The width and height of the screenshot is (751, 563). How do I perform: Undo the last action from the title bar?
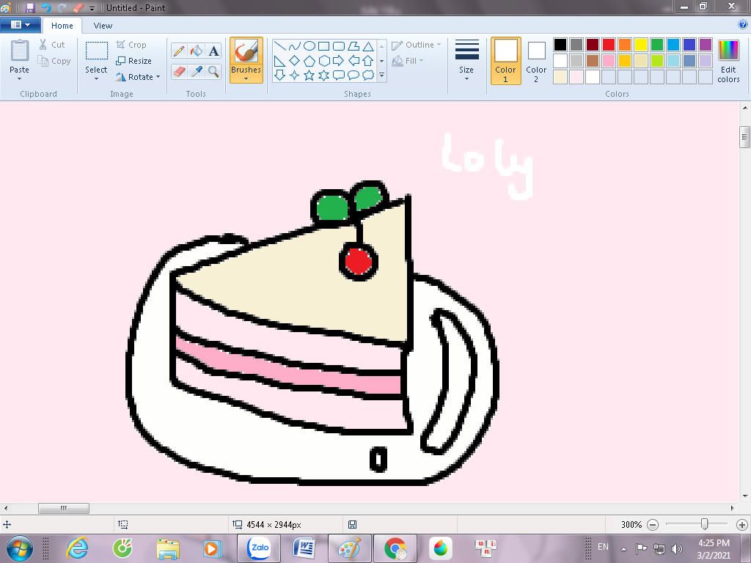(46, 7)
